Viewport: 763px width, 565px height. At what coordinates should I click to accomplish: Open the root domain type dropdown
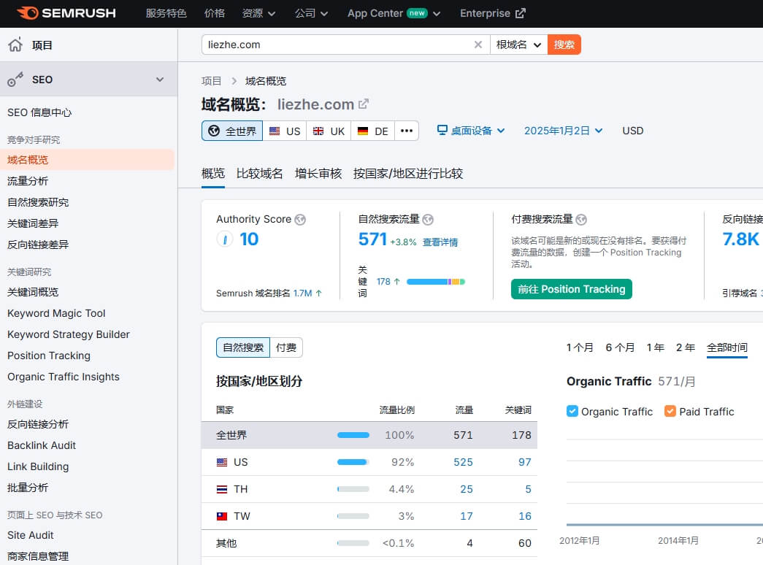click(518, 45)
